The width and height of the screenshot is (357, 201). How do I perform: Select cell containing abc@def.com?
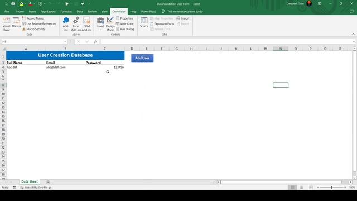coord(65,67)
